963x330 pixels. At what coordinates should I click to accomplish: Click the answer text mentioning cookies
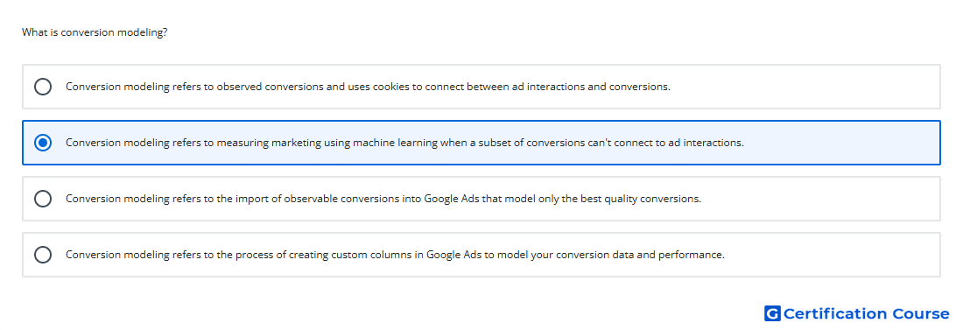tap(368, 87)
